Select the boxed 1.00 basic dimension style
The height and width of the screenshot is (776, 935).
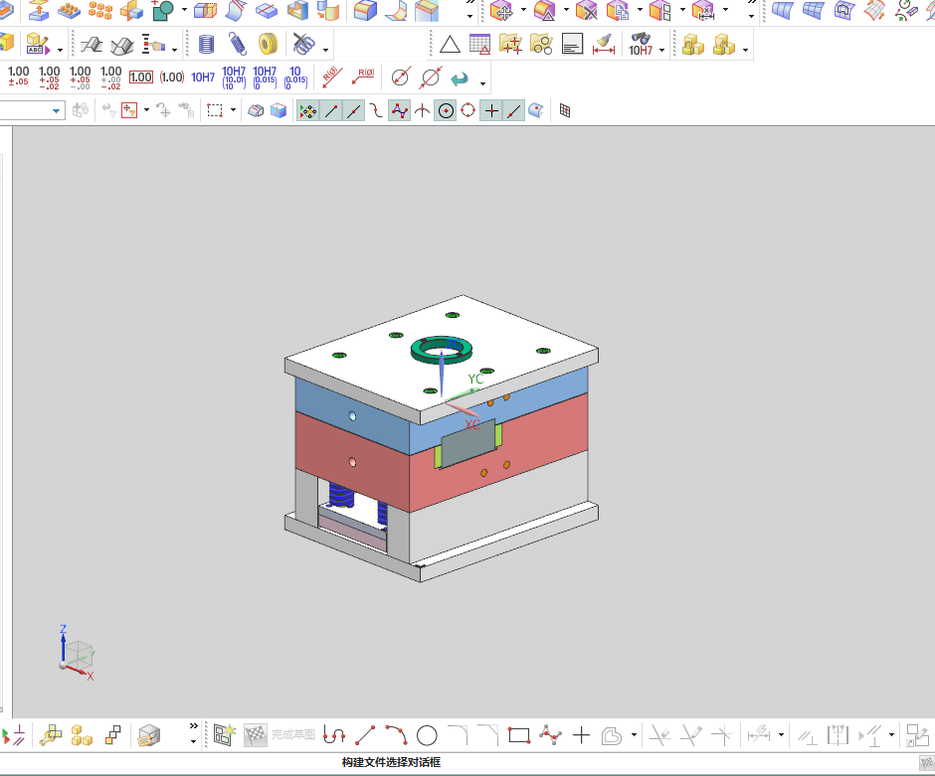140,78
